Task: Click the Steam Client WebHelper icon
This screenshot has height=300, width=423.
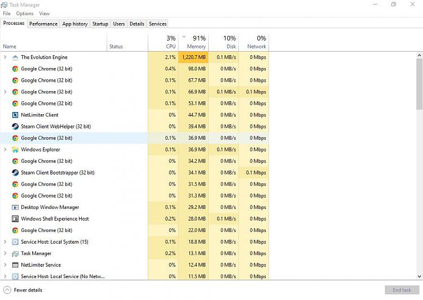Action: 15,127
